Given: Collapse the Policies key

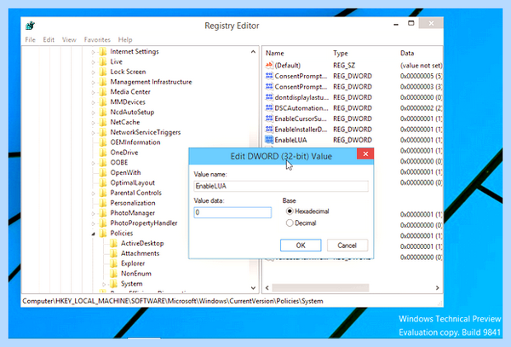Looking at the screenshot, I should [x=93, y=234].
